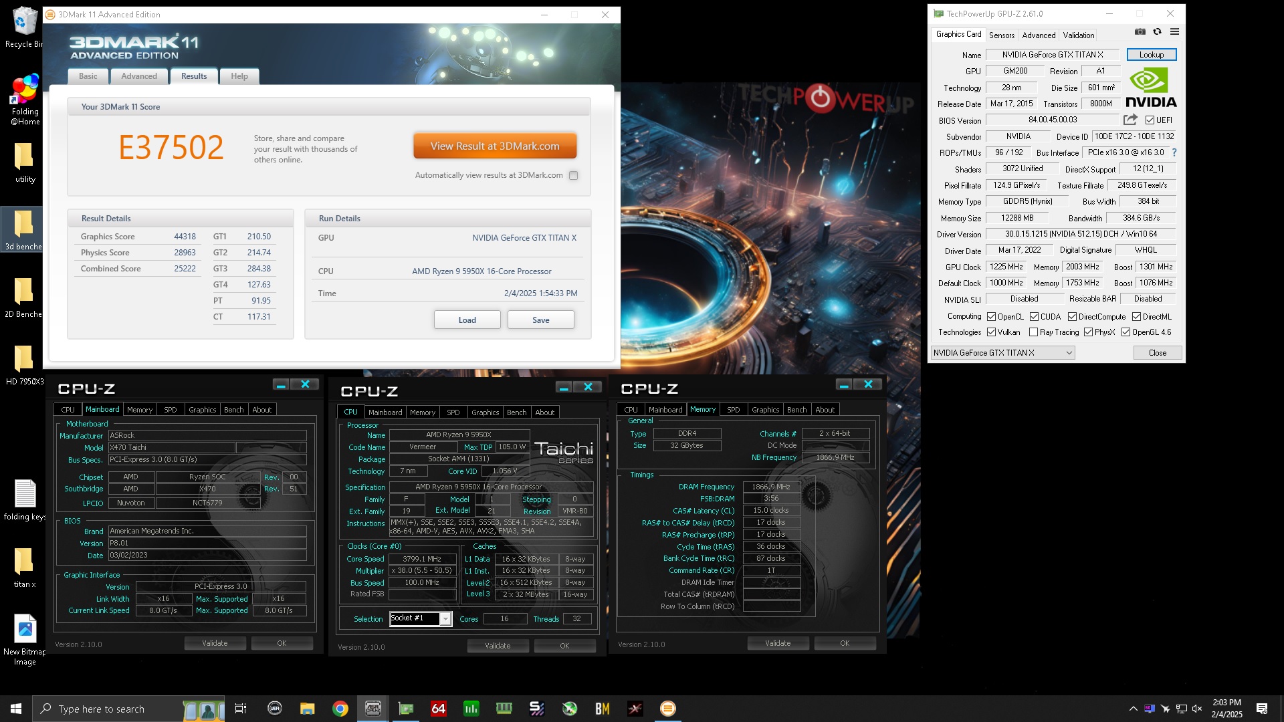Screen dimensions: 1284x722
Task: Open the Folding@Home desktop icon
Action: [x=24, y=100]
